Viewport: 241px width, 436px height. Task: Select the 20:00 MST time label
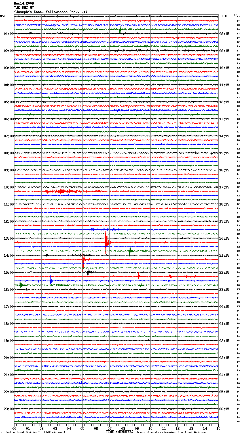pos(9,358)
